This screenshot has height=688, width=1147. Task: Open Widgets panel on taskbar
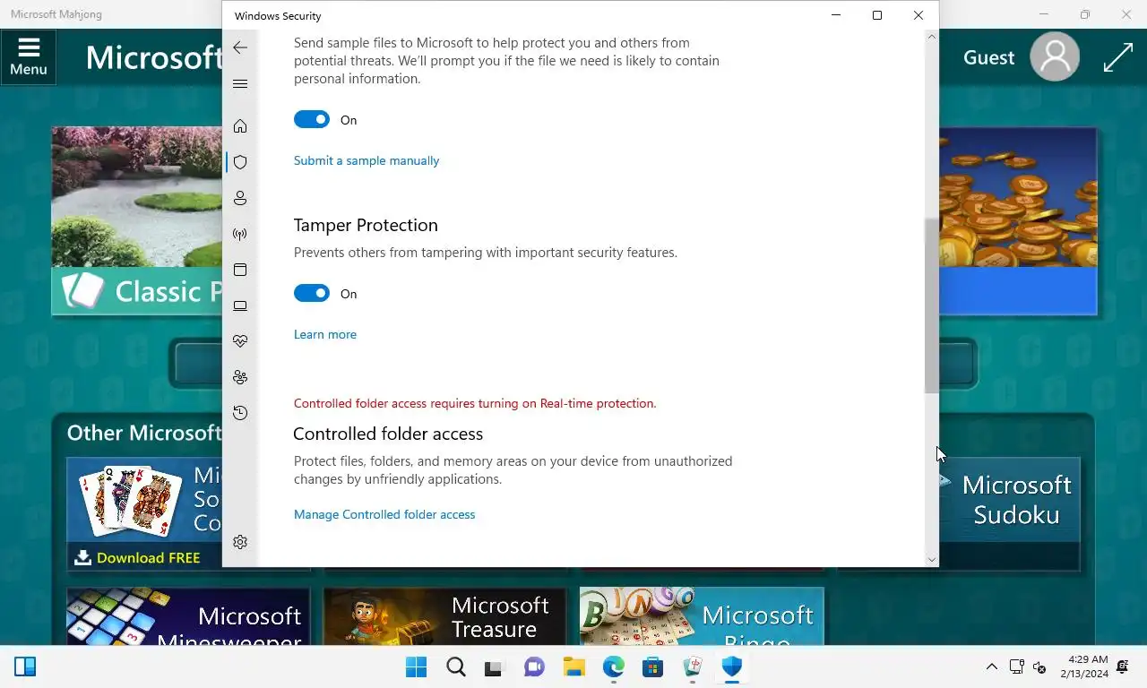[x=25, y=667]
